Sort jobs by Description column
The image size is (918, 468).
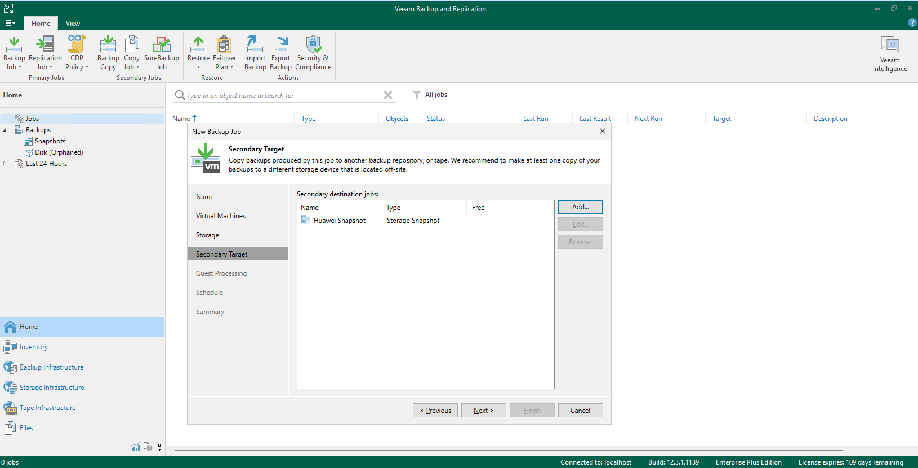click(830, 119)
